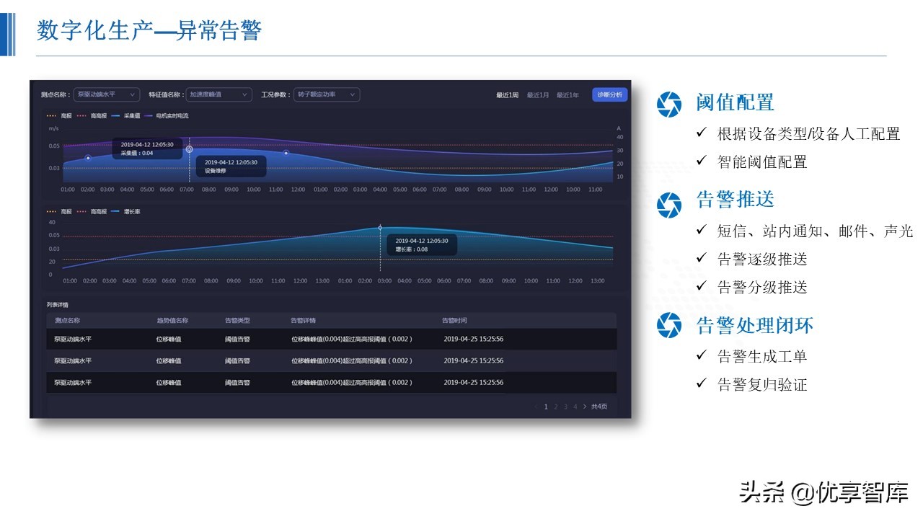Click the 设备维修 event tooltip
Viewport: 923px width, 519px height.
233,167
